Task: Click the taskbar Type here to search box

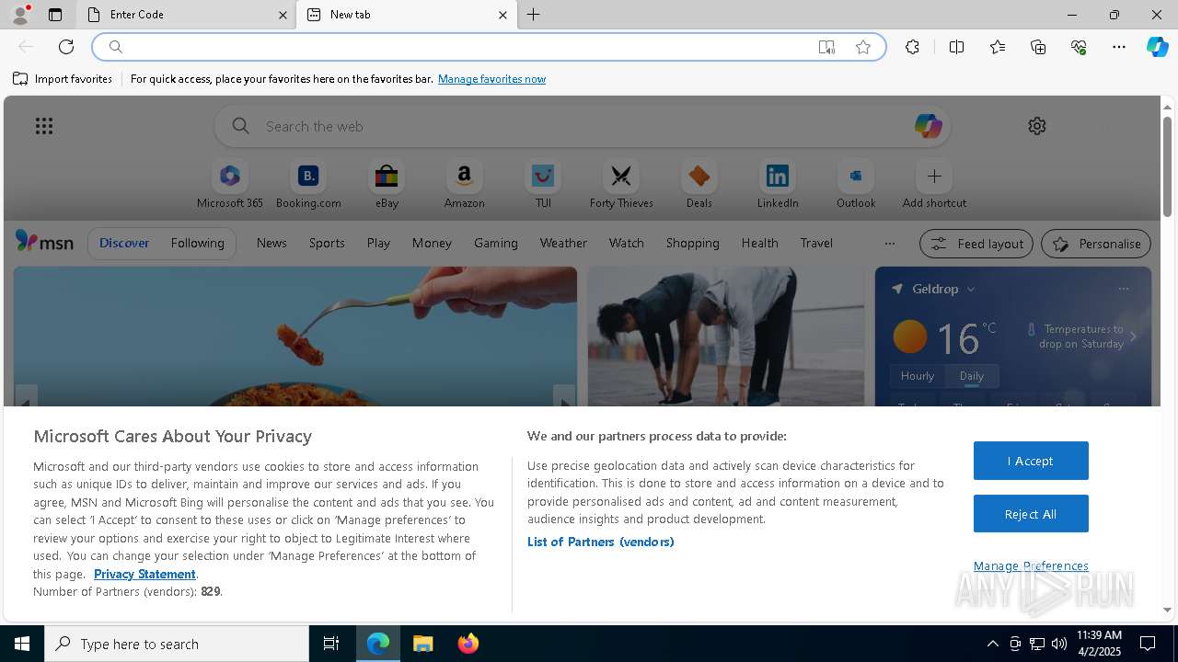Action: click(177, 644)
